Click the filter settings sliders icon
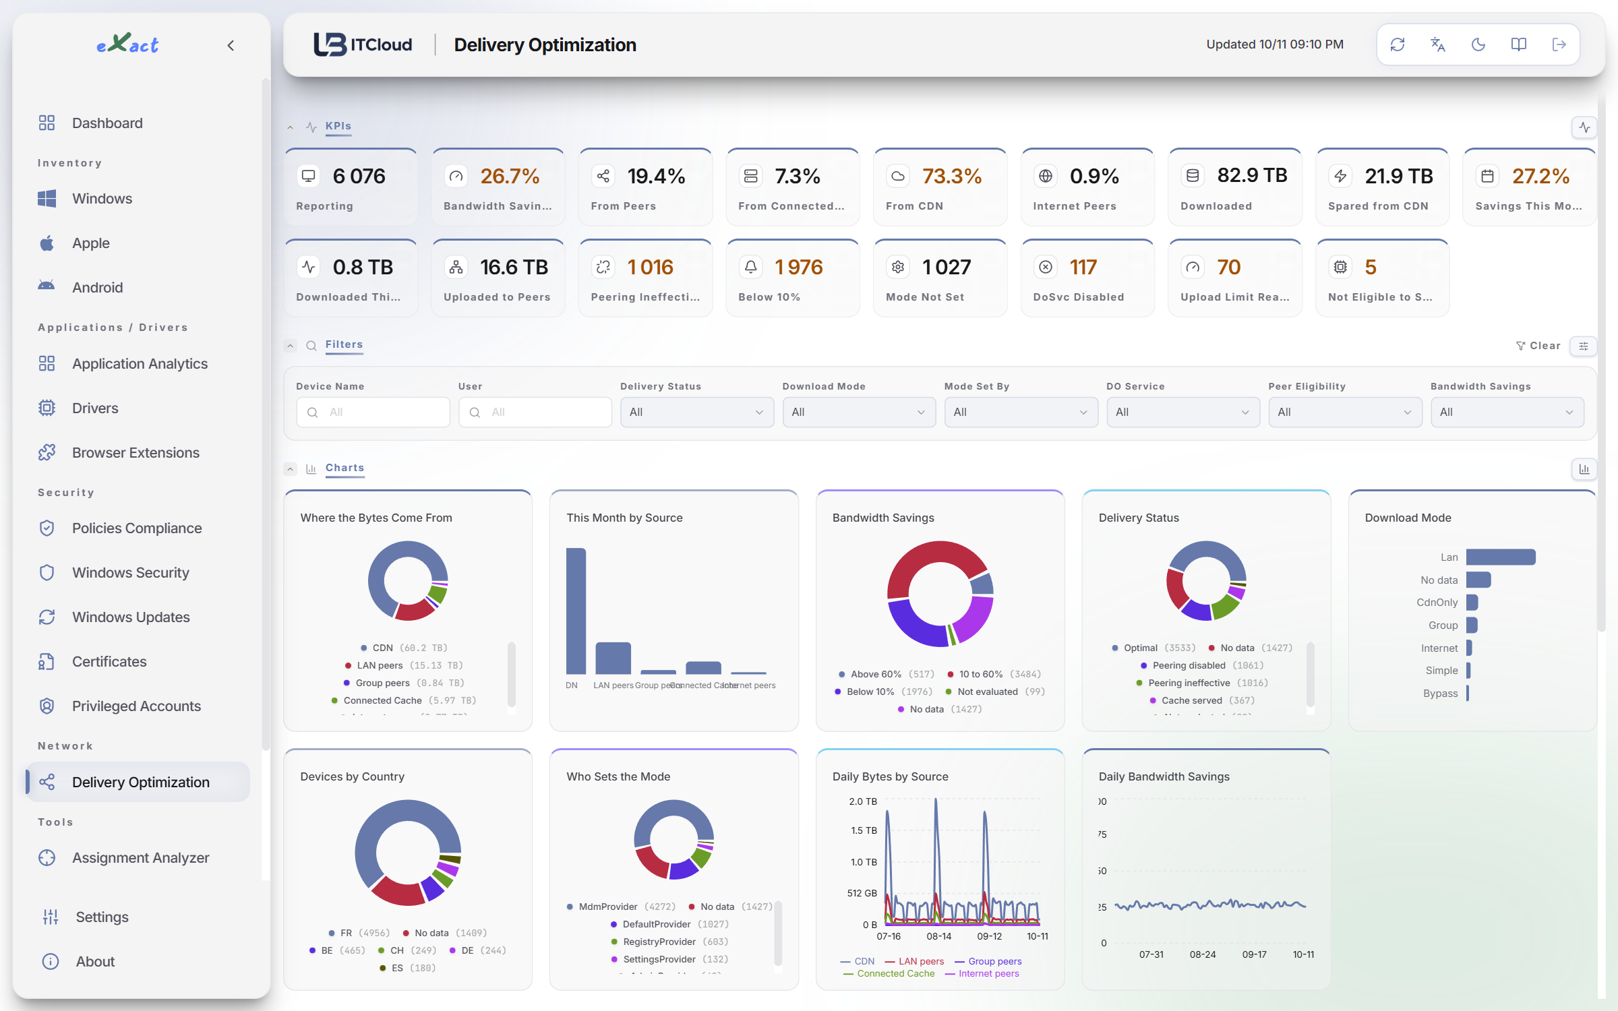Screen dimensions: 1618x1011 (1584, 346)
